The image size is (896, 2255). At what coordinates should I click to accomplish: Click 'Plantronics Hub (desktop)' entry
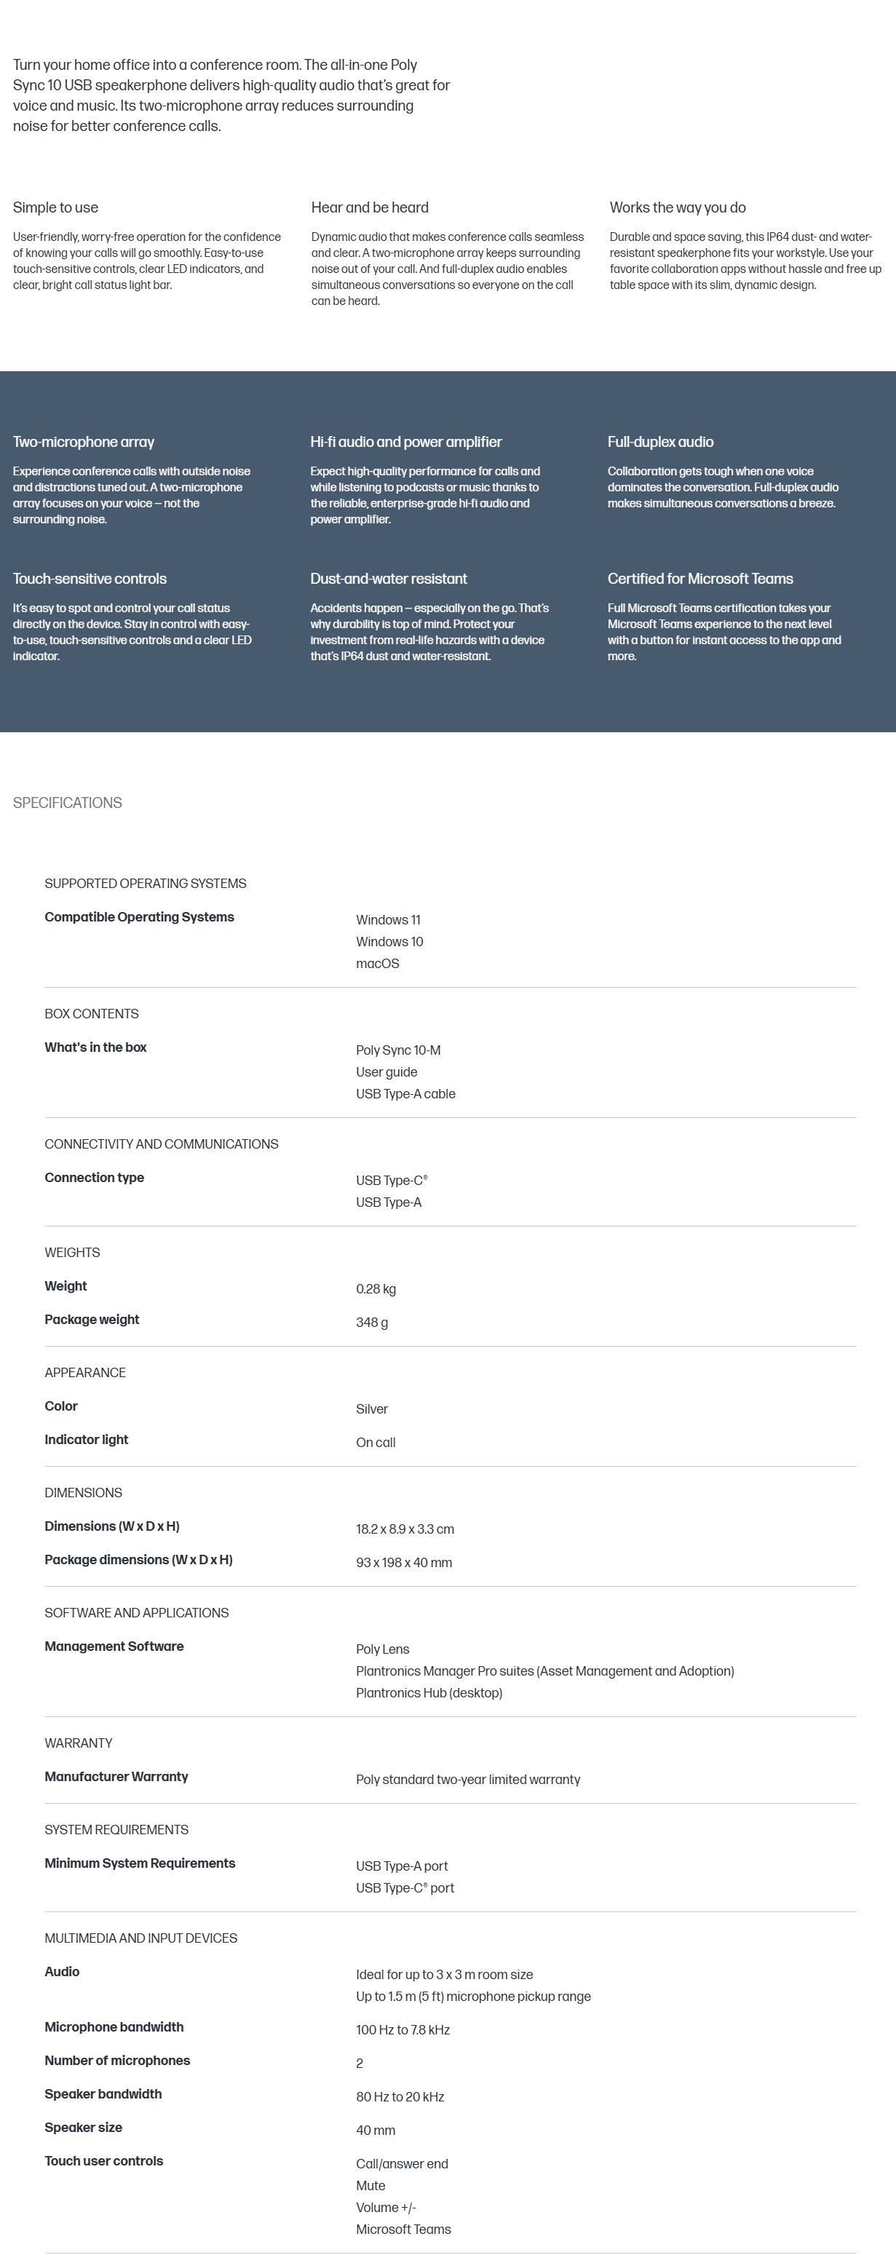pyautogui.click(x=429, y=1693)
